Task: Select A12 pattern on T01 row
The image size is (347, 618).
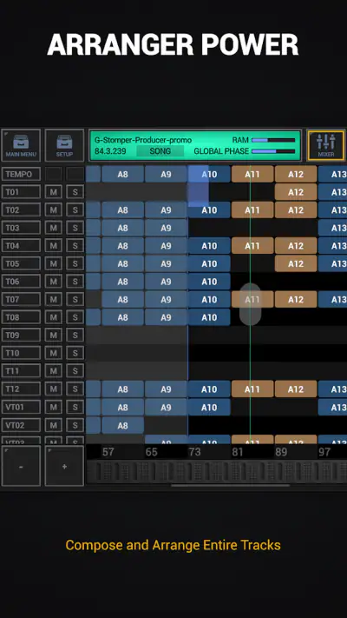Action: 296,192
